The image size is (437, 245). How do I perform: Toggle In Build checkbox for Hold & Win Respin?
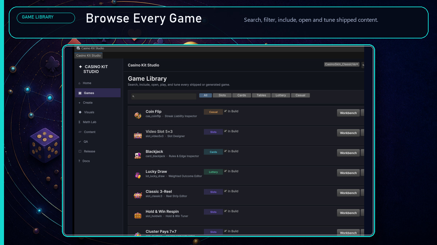(x=225, y=211)
